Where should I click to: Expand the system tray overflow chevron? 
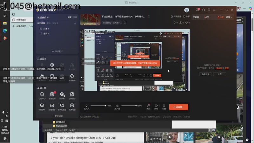coord(7,112)
